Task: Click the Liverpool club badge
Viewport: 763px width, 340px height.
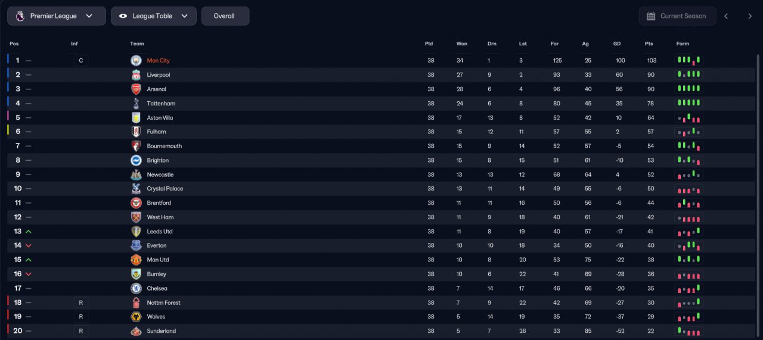Action: click(x=136, y=75)
